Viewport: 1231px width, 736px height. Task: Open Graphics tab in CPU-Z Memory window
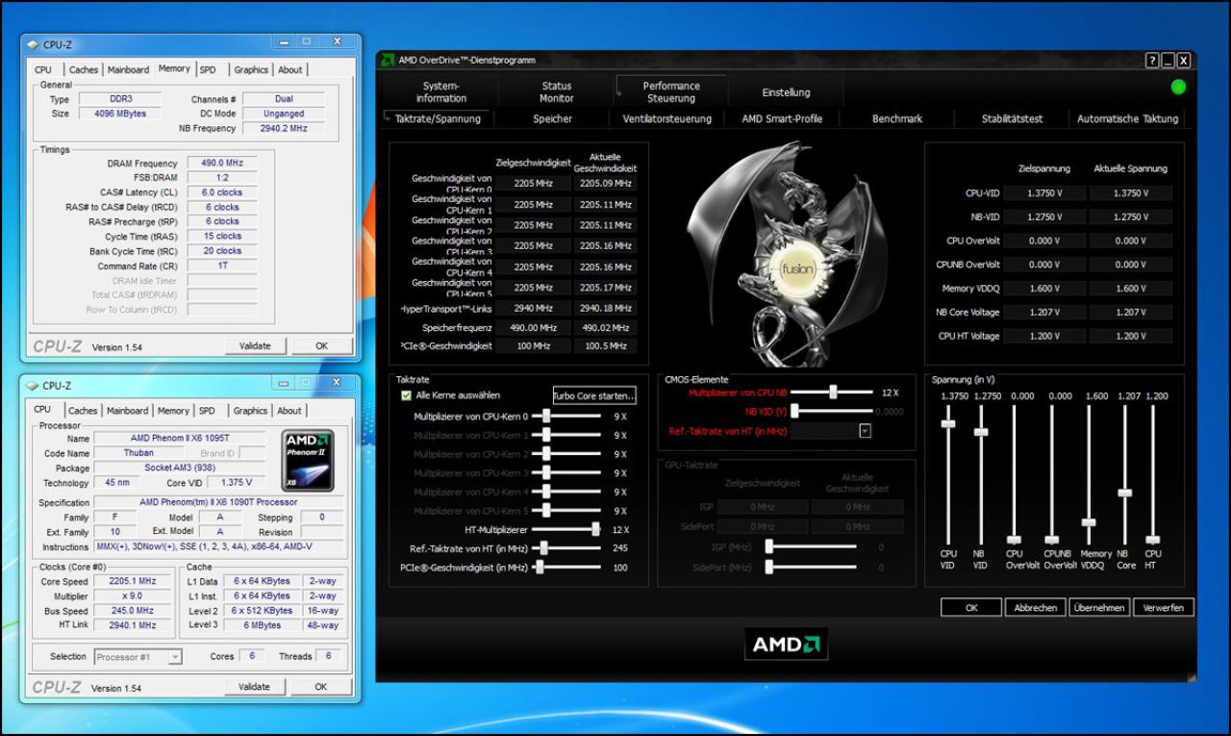251,70
